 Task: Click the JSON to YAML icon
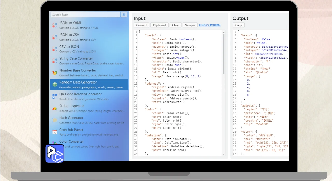55,25
